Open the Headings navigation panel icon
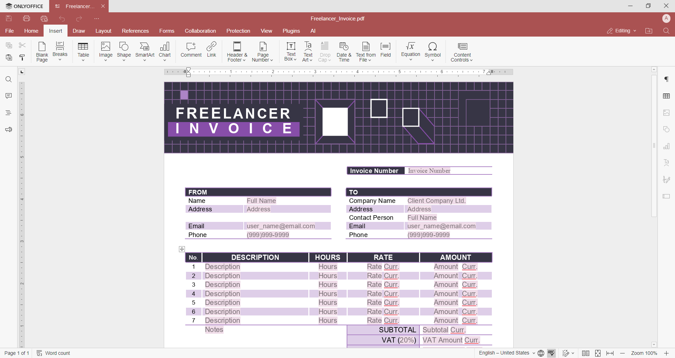 [8, 113]
